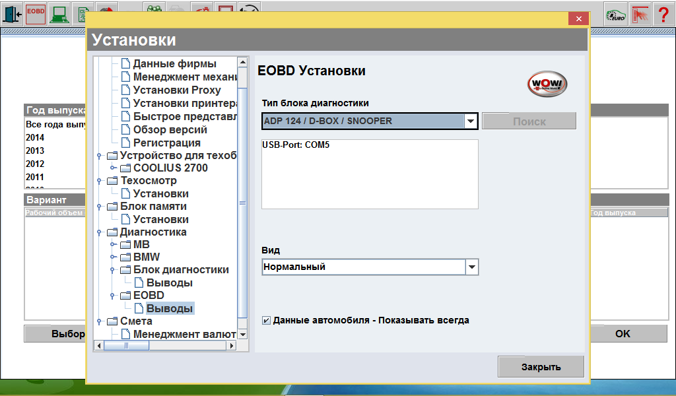Close the Установки dialog with the red X
The image size is (676, 396).
coord(578,18)
